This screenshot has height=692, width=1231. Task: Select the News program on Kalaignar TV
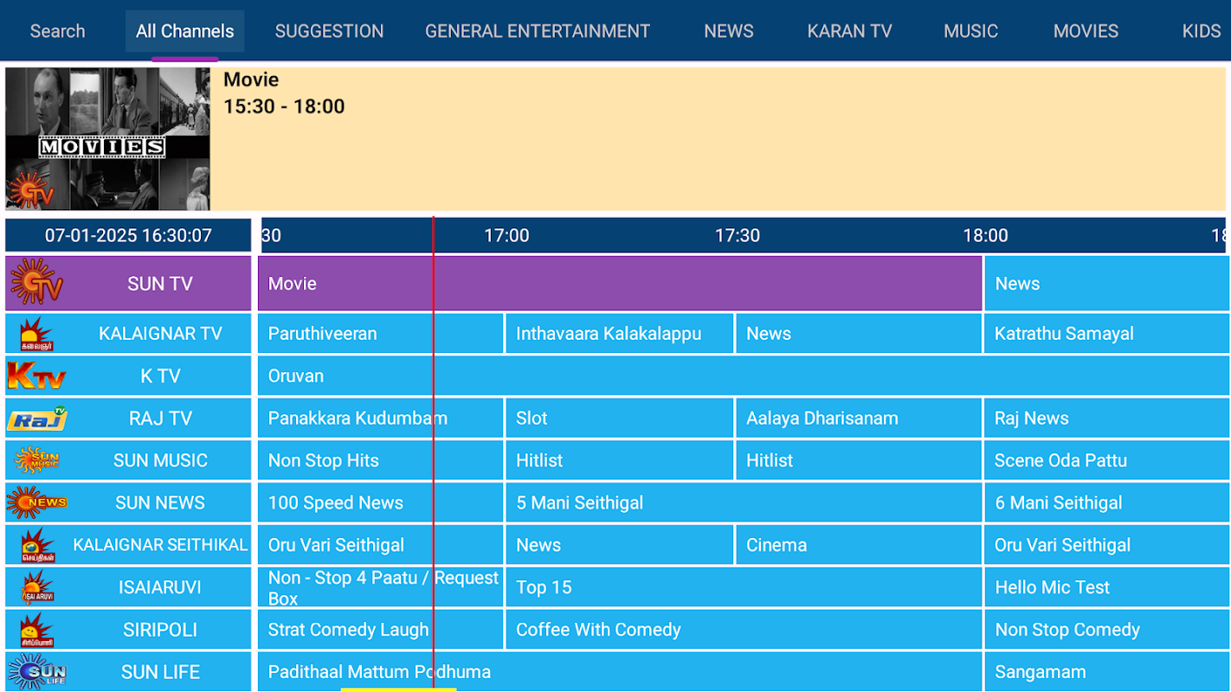coord(859,334)
